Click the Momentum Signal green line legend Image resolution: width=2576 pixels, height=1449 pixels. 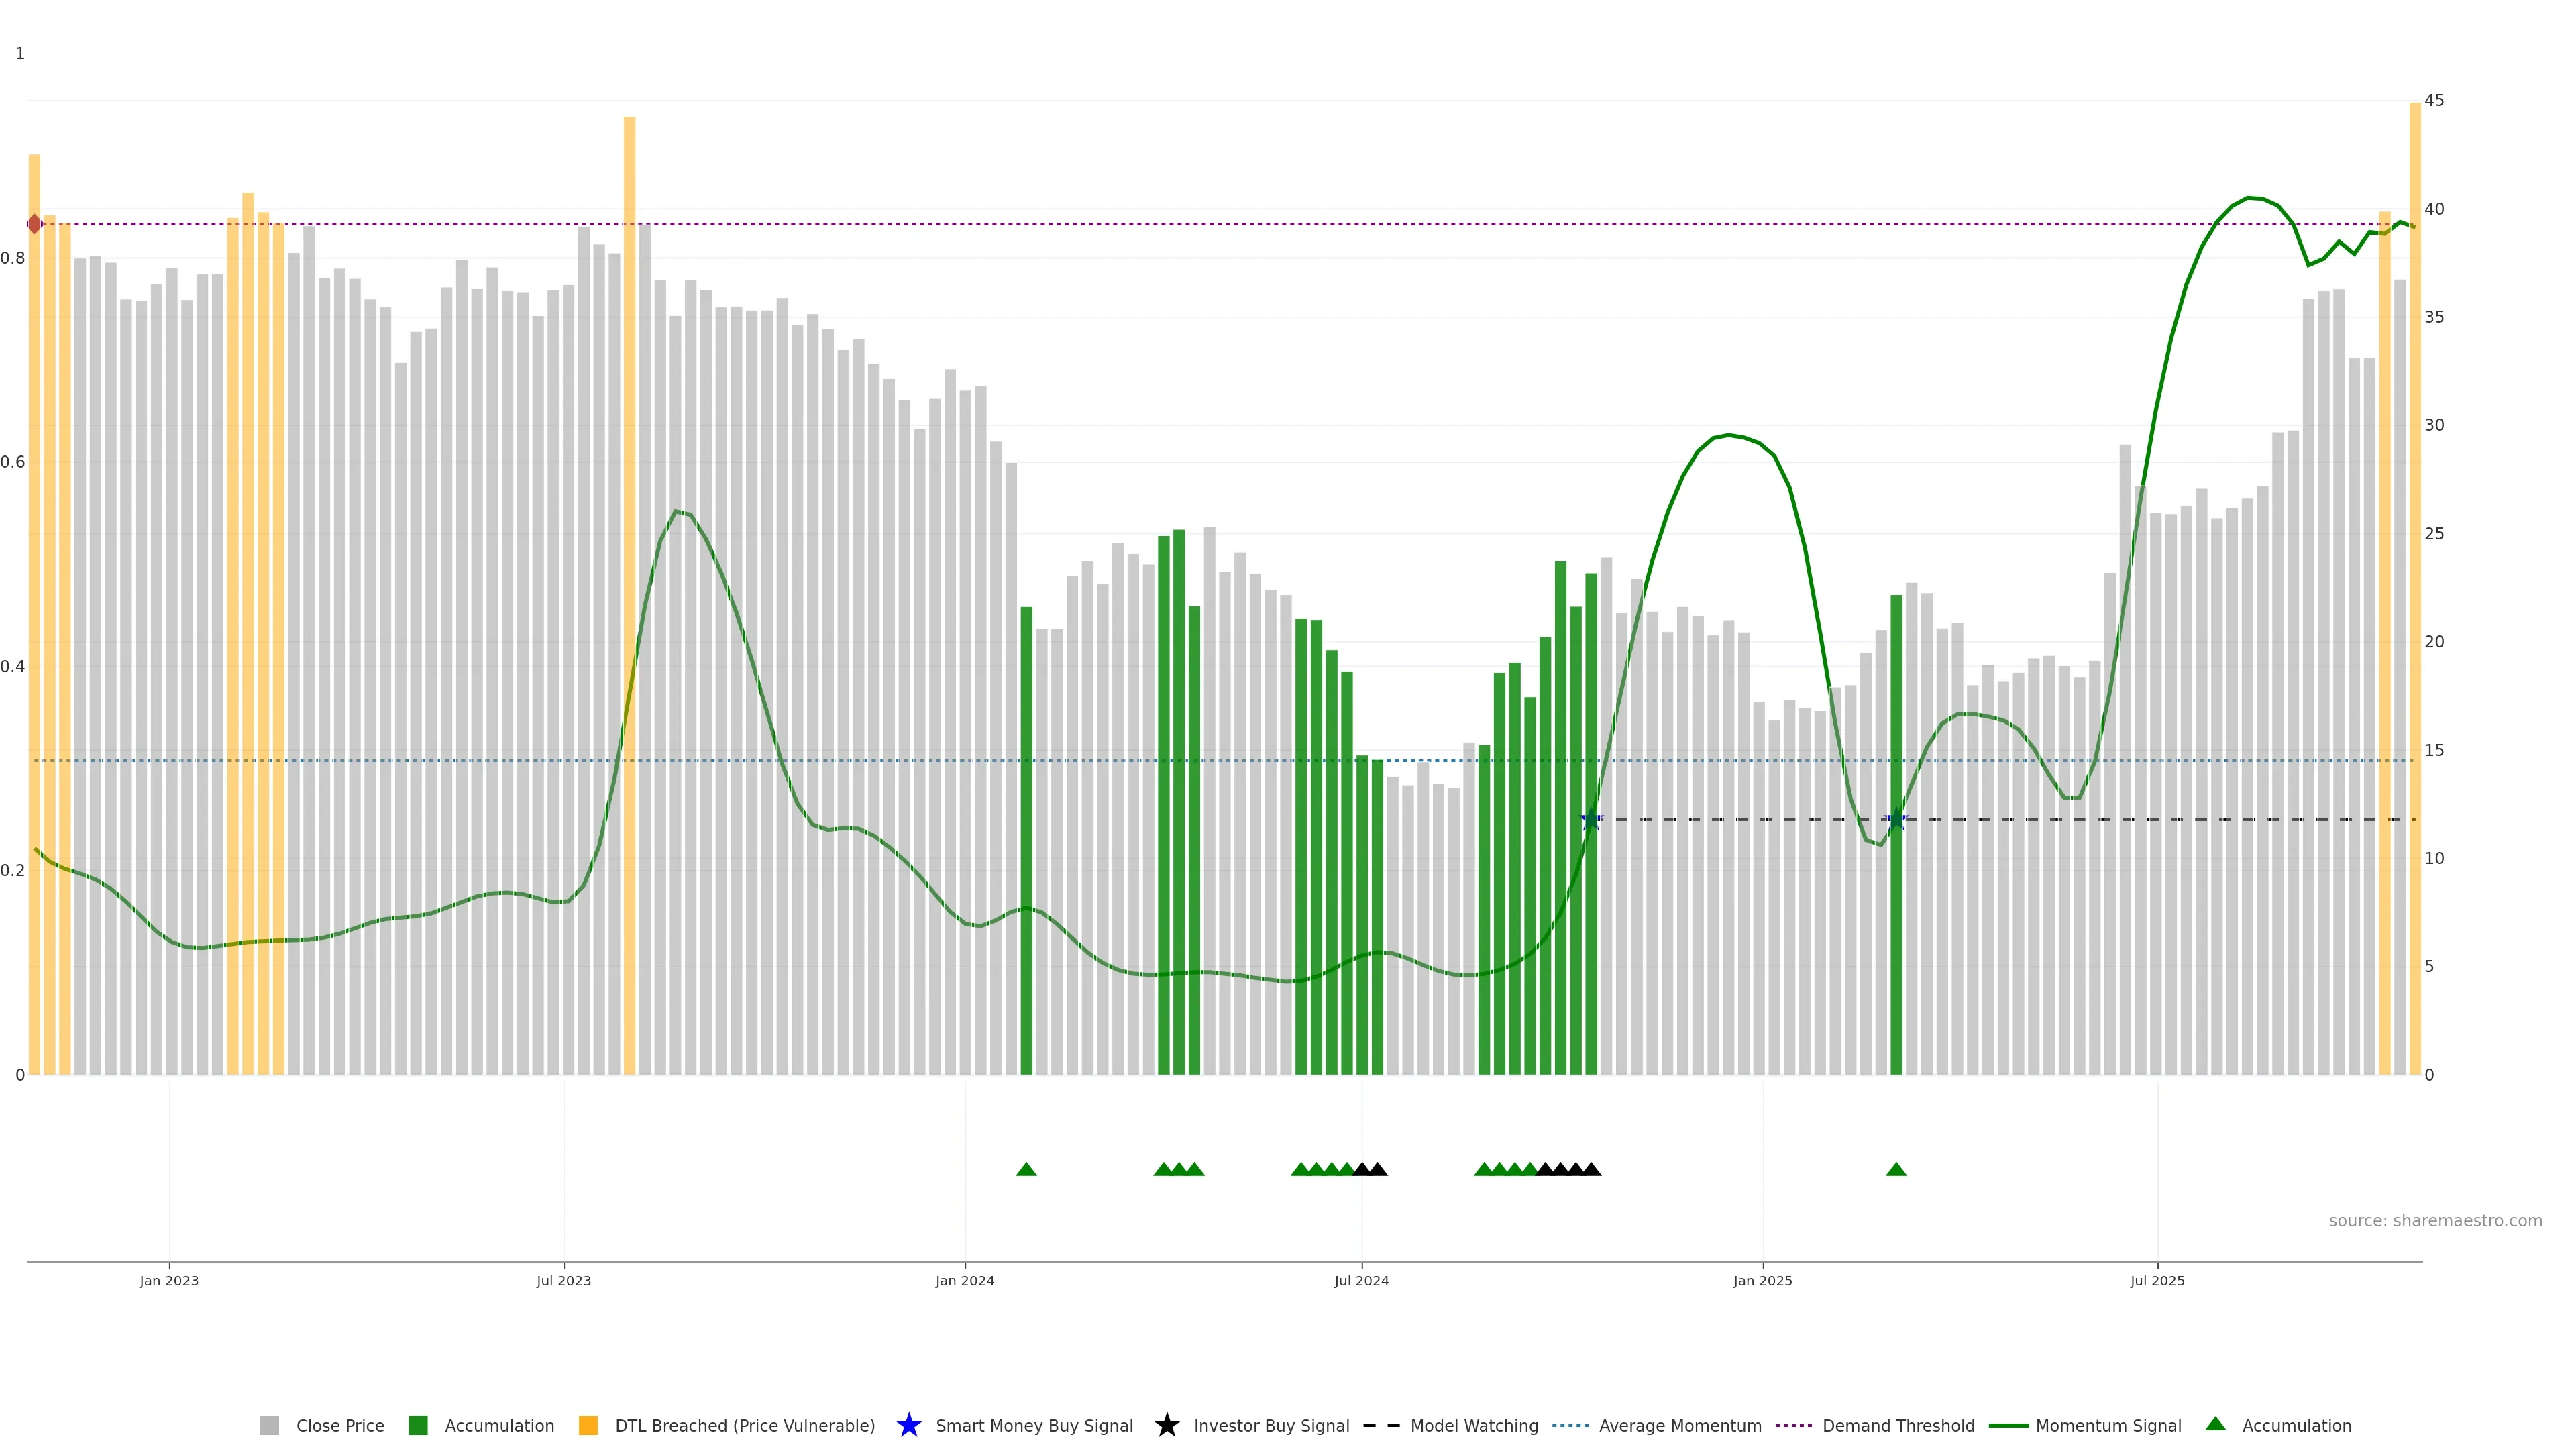tap(2009, 1426)
